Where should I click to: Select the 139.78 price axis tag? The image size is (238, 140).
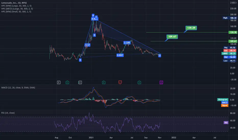point(233,32)
